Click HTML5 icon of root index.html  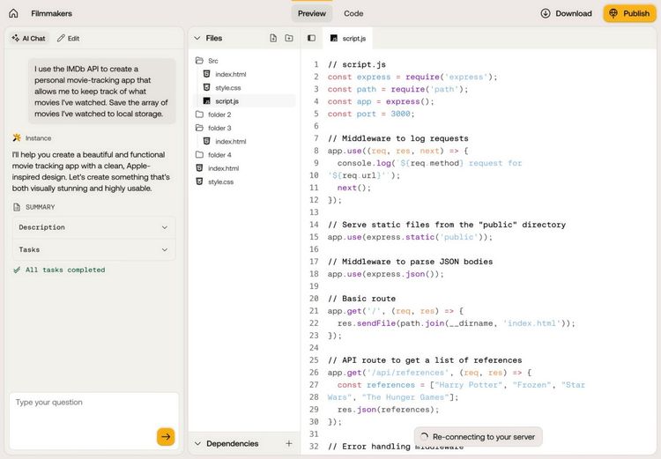pos(199,167)
